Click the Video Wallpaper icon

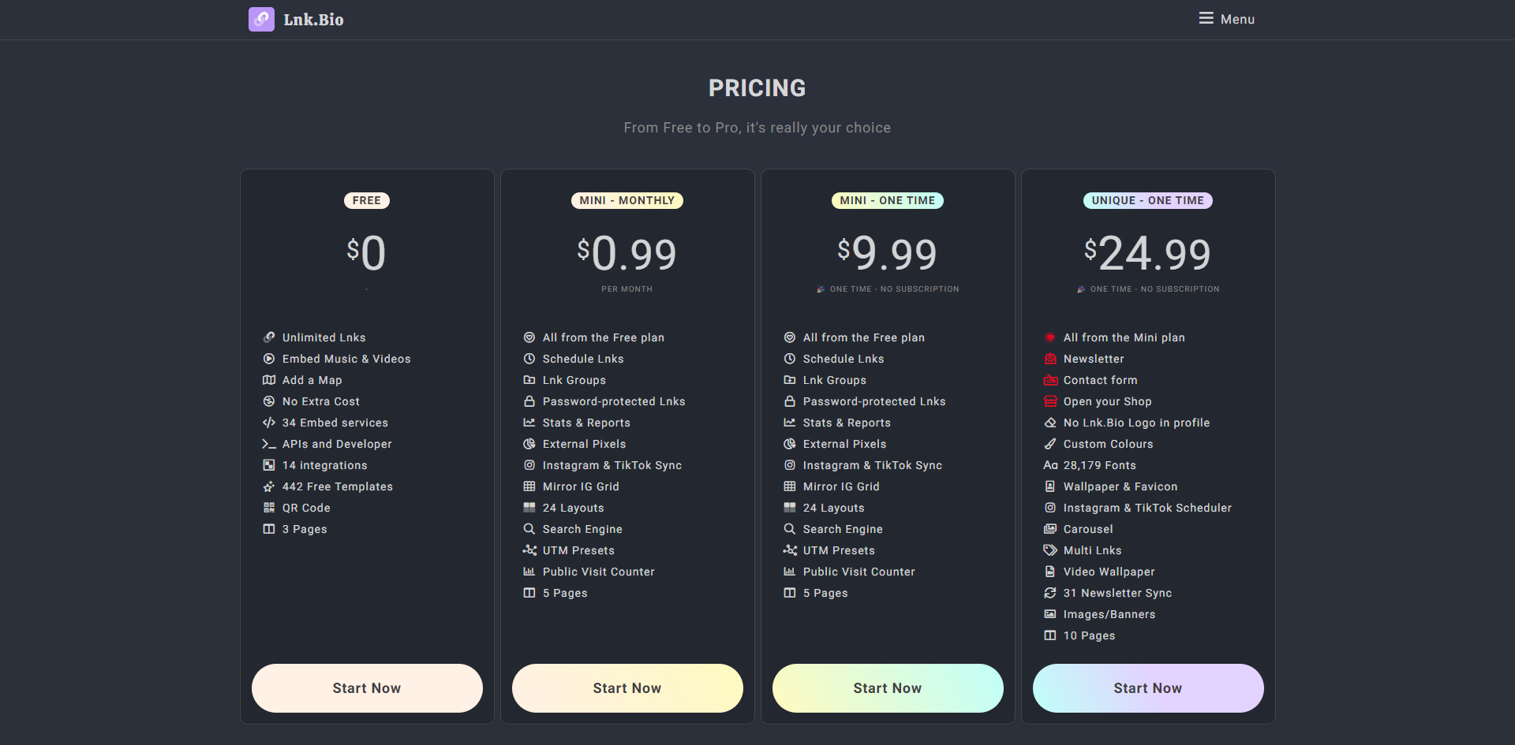(1050, 572)
